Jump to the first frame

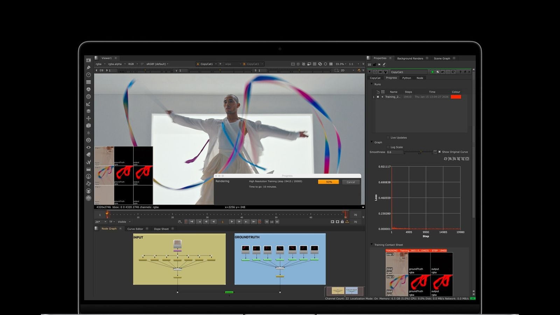tap(191, 222)
